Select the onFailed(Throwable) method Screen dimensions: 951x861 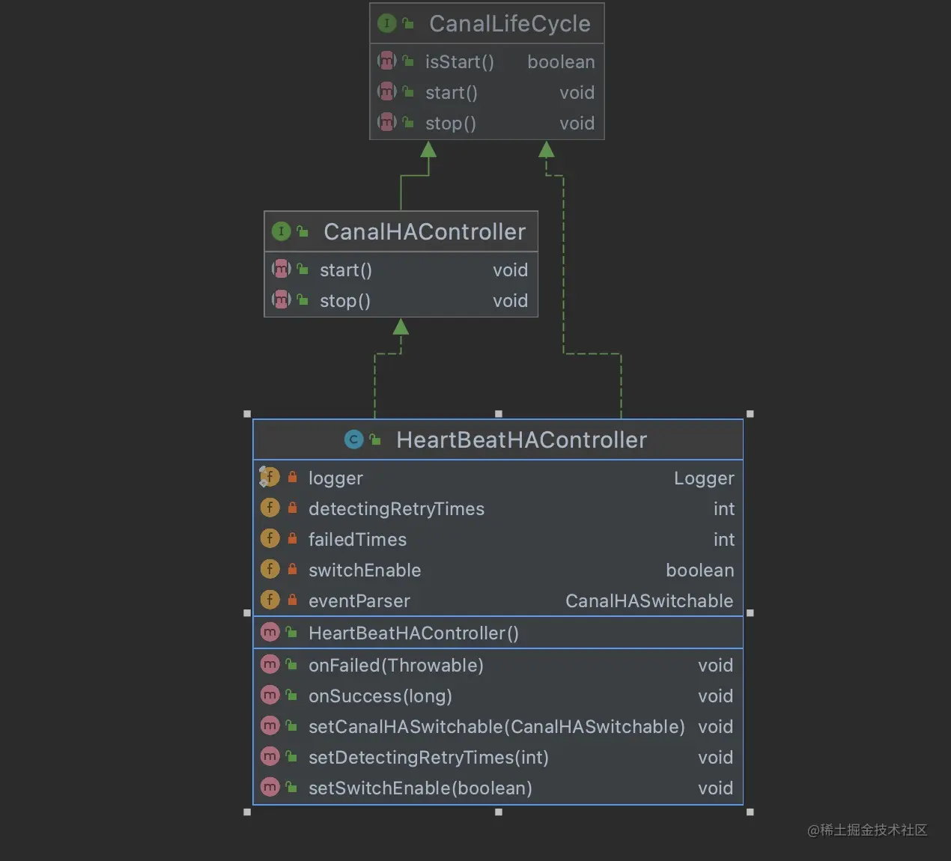396,666
